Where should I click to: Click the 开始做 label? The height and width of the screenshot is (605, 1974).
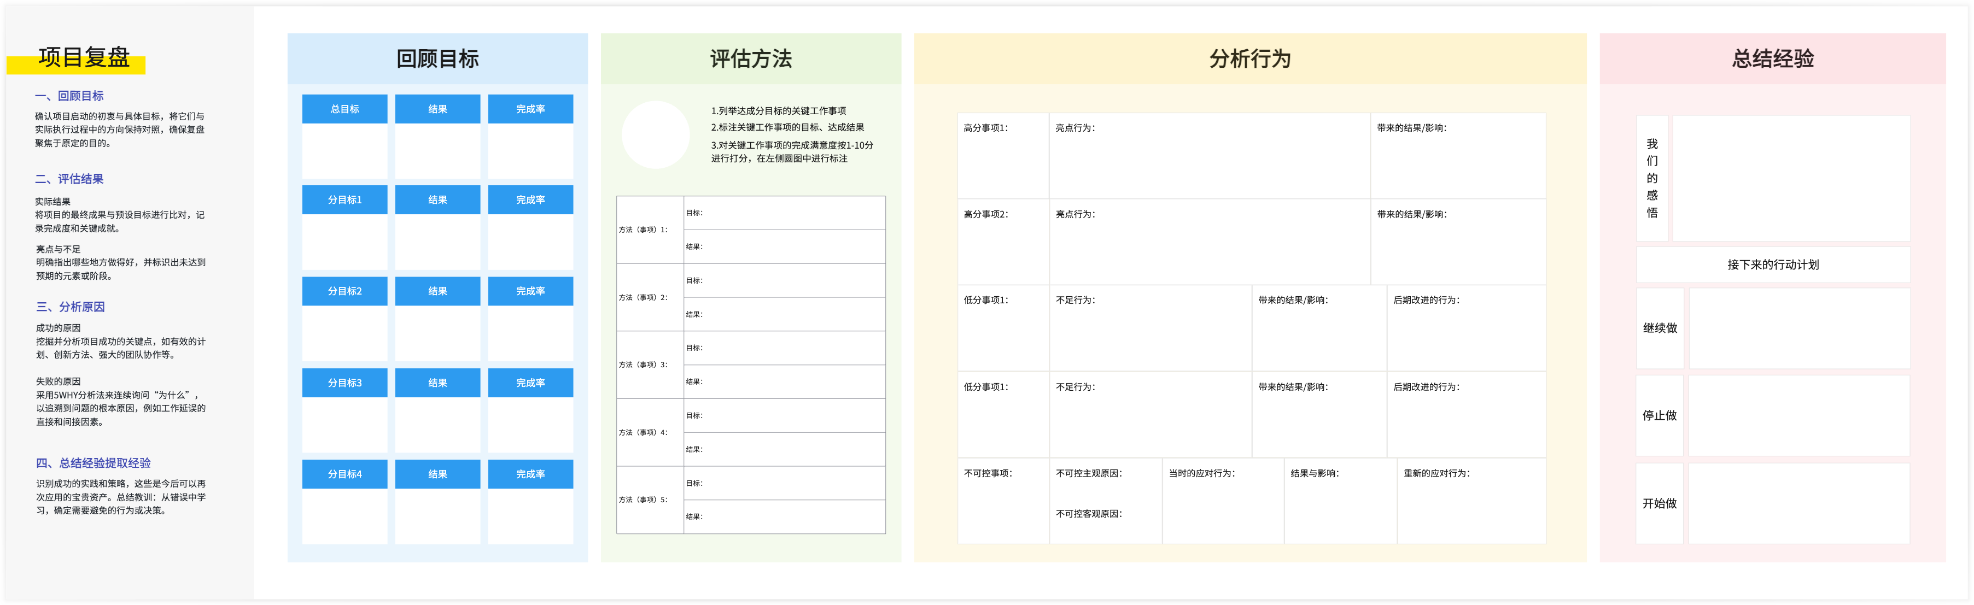pos(1660,503)
